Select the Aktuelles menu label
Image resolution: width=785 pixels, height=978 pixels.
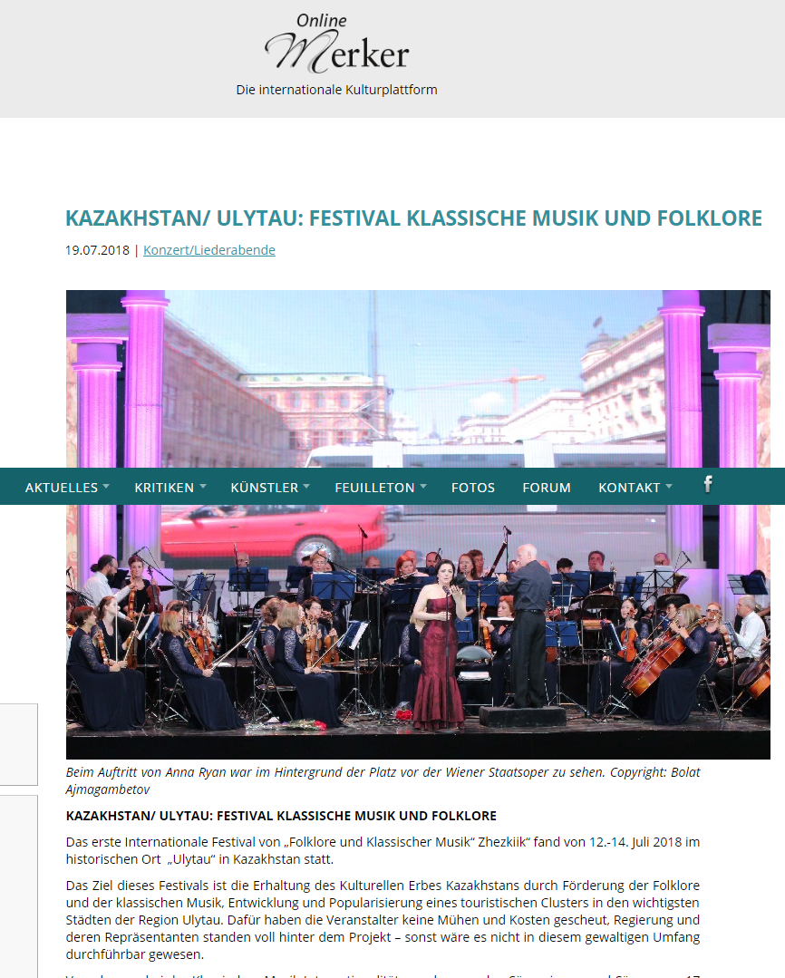[x=61, y=488]
